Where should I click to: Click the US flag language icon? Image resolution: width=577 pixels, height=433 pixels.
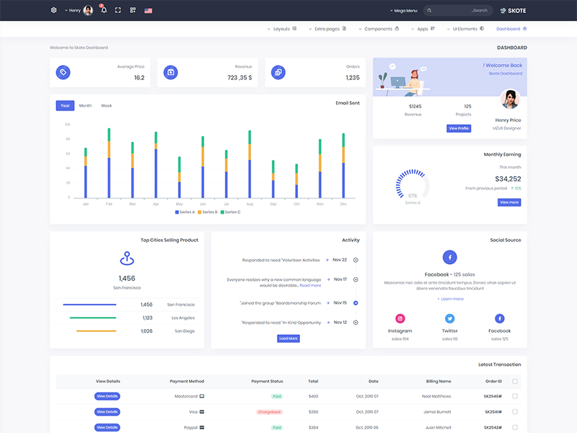[x=149, y=11]
